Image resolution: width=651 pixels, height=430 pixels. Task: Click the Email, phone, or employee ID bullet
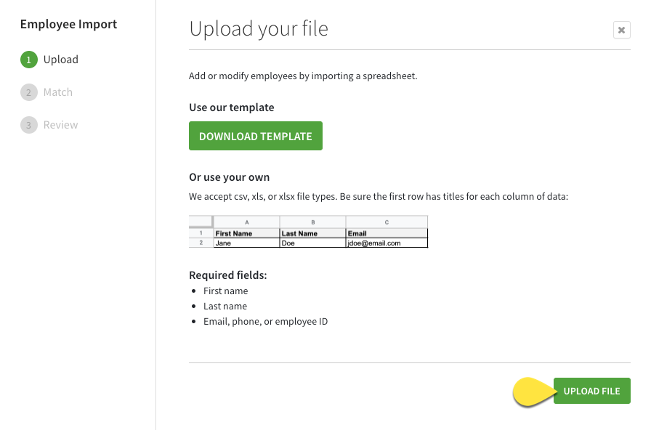click(x=265, y=321)
